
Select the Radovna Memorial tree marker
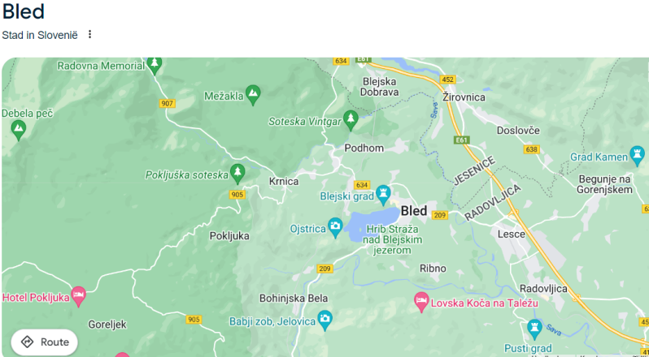point(155,65)
